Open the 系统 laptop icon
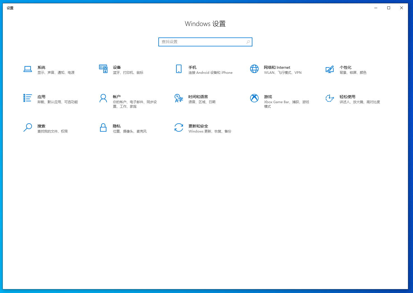This screenshot has width=413, height=293. (x=28, y=69)
